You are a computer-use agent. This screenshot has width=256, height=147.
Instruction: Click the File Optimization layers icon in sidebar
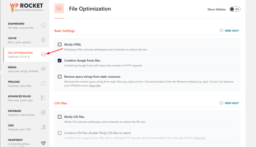(44, 54)
